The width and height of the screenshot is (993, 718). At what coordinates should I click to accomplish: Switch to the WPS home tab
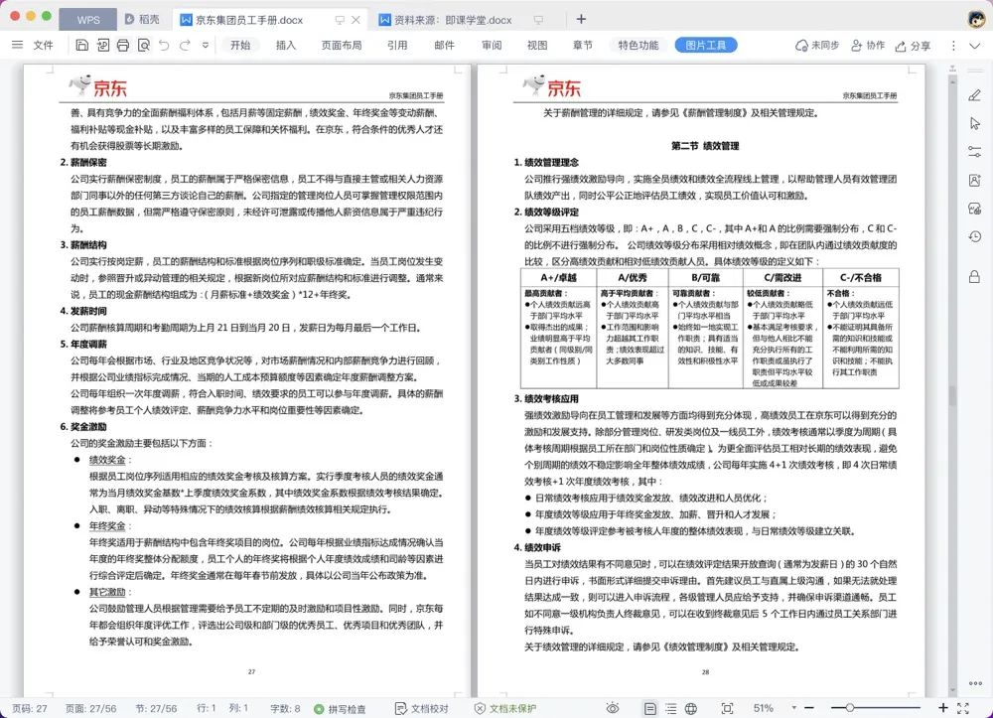[88, 20]
